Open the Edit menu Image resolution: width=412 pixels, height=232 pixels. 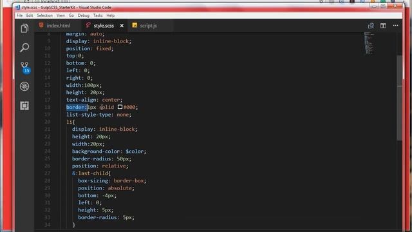[30, 15]
